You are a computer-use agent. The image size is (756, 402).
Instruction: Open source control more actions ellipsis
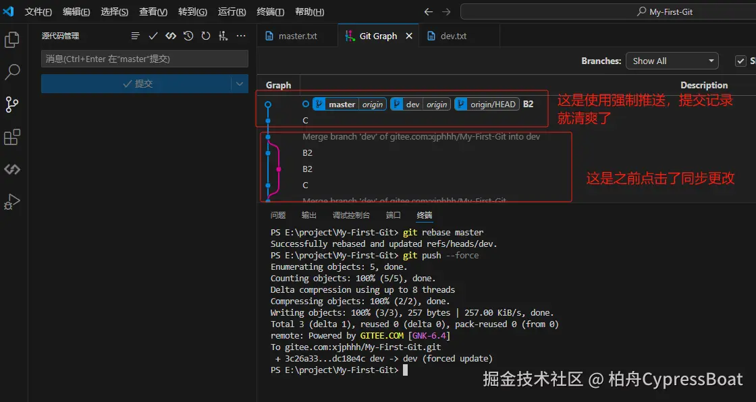click(241, 36)
